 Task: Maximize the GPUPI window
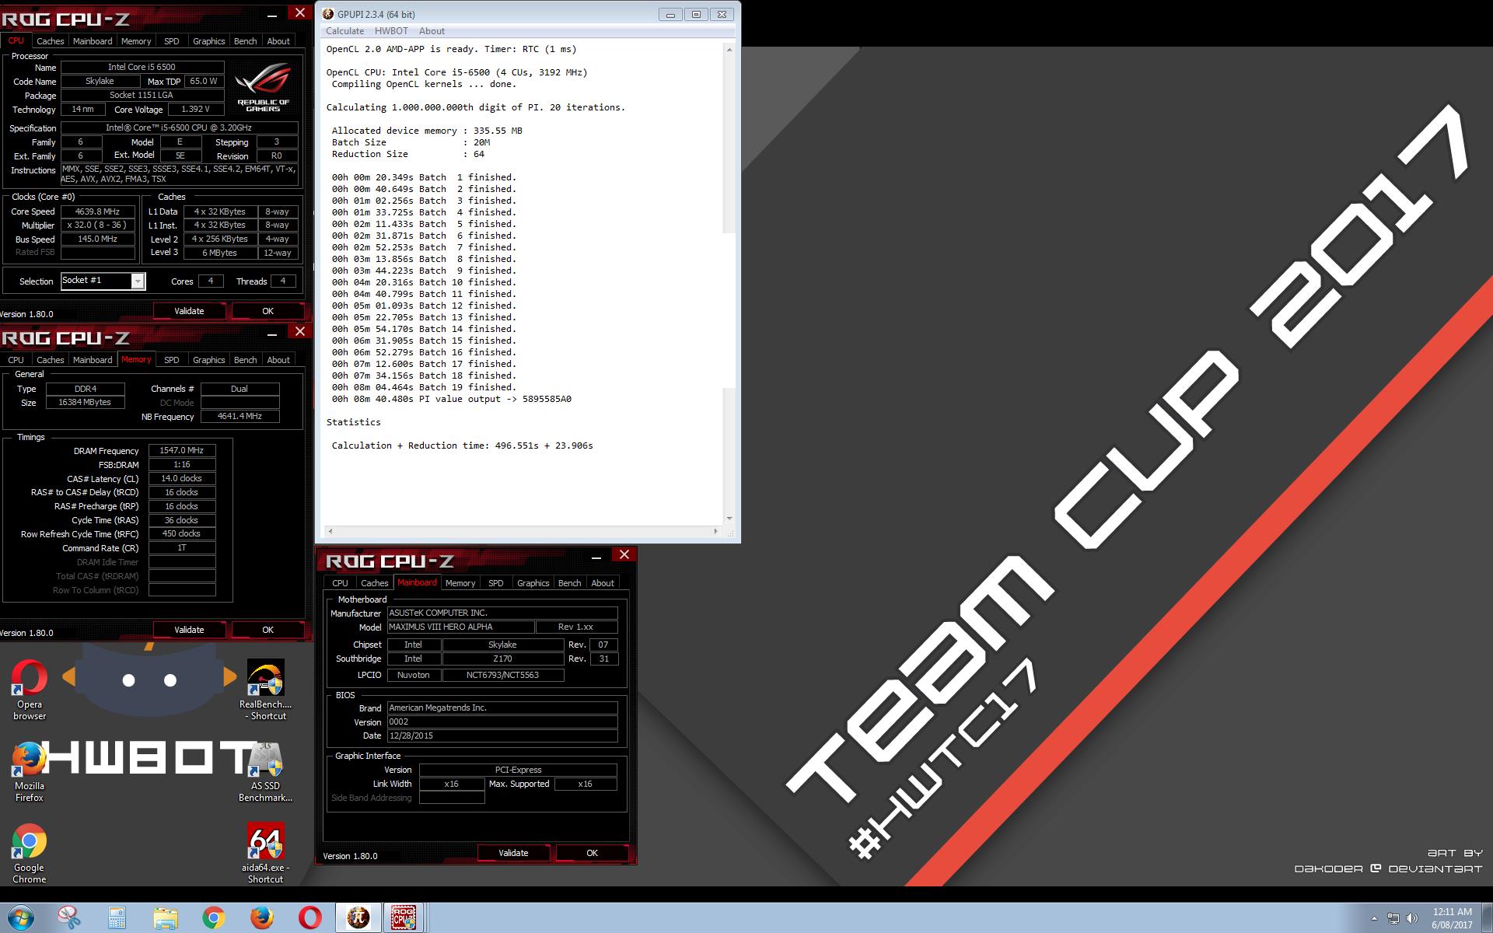tap(696, 14)
